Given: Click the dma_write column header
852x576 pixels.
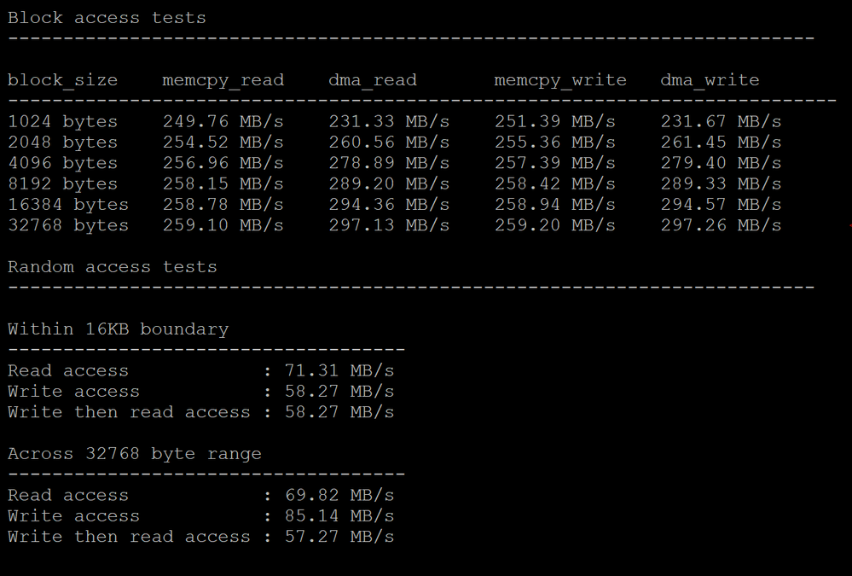Looking at the screenshot, I should point(710,80).
